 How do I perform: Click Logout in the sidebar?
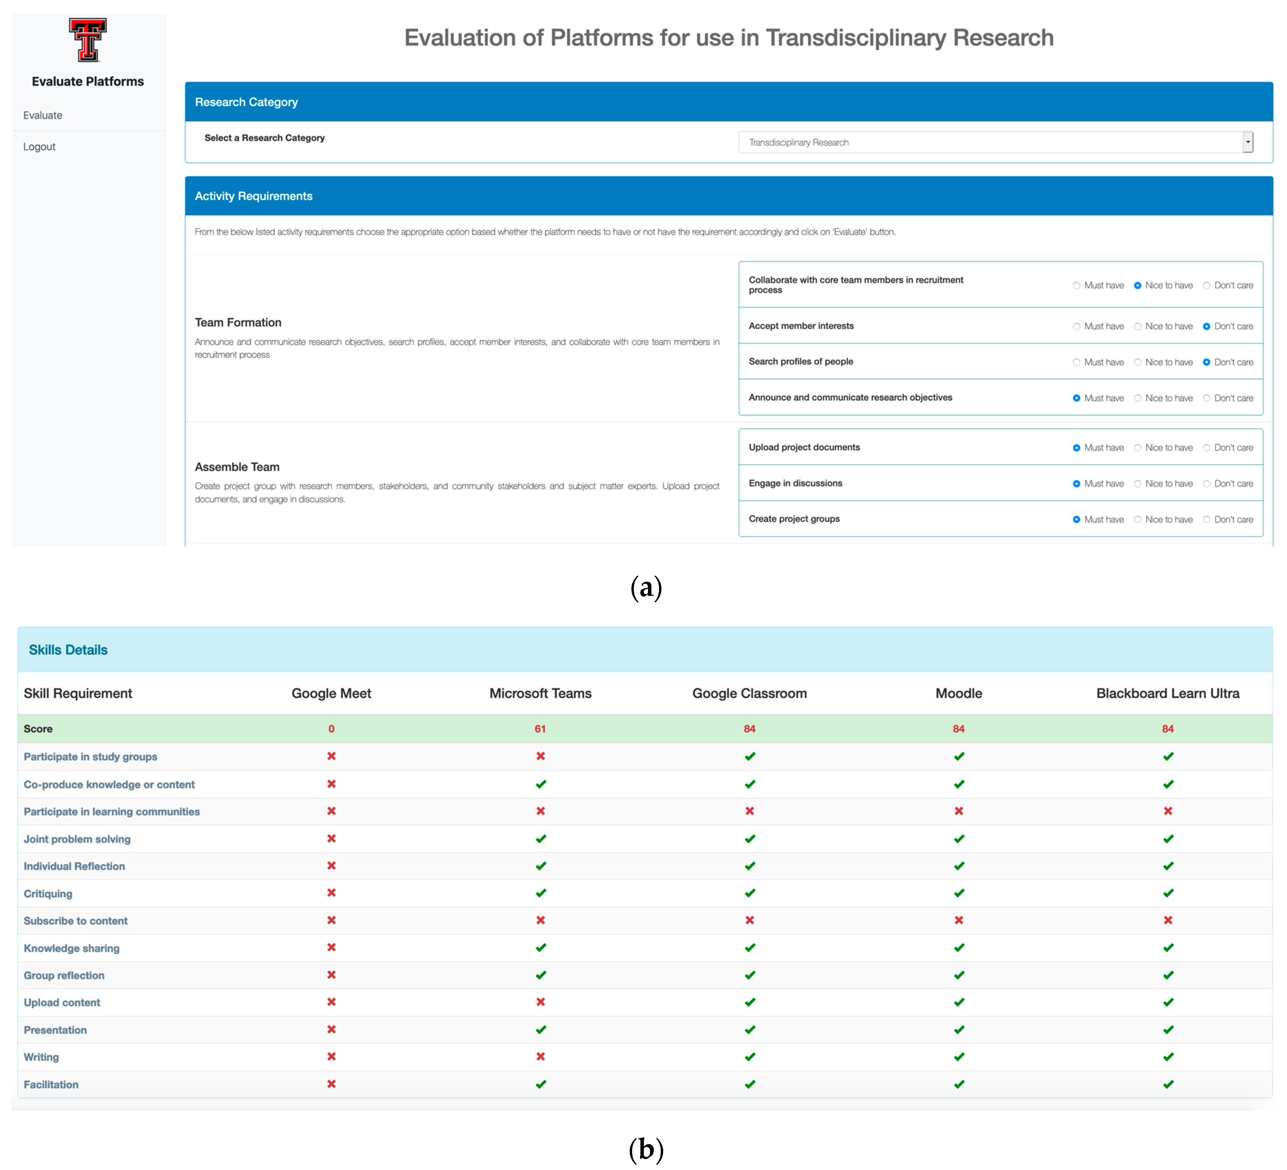[x=39, y=146]
